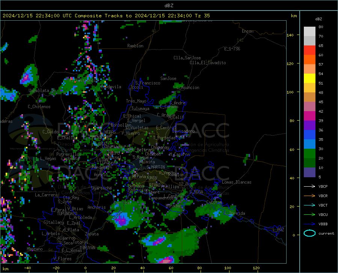This screenshot has width=338, height=273.
Task: Click the cyan 'current' ellipse symbol
Action: [309, 233]
